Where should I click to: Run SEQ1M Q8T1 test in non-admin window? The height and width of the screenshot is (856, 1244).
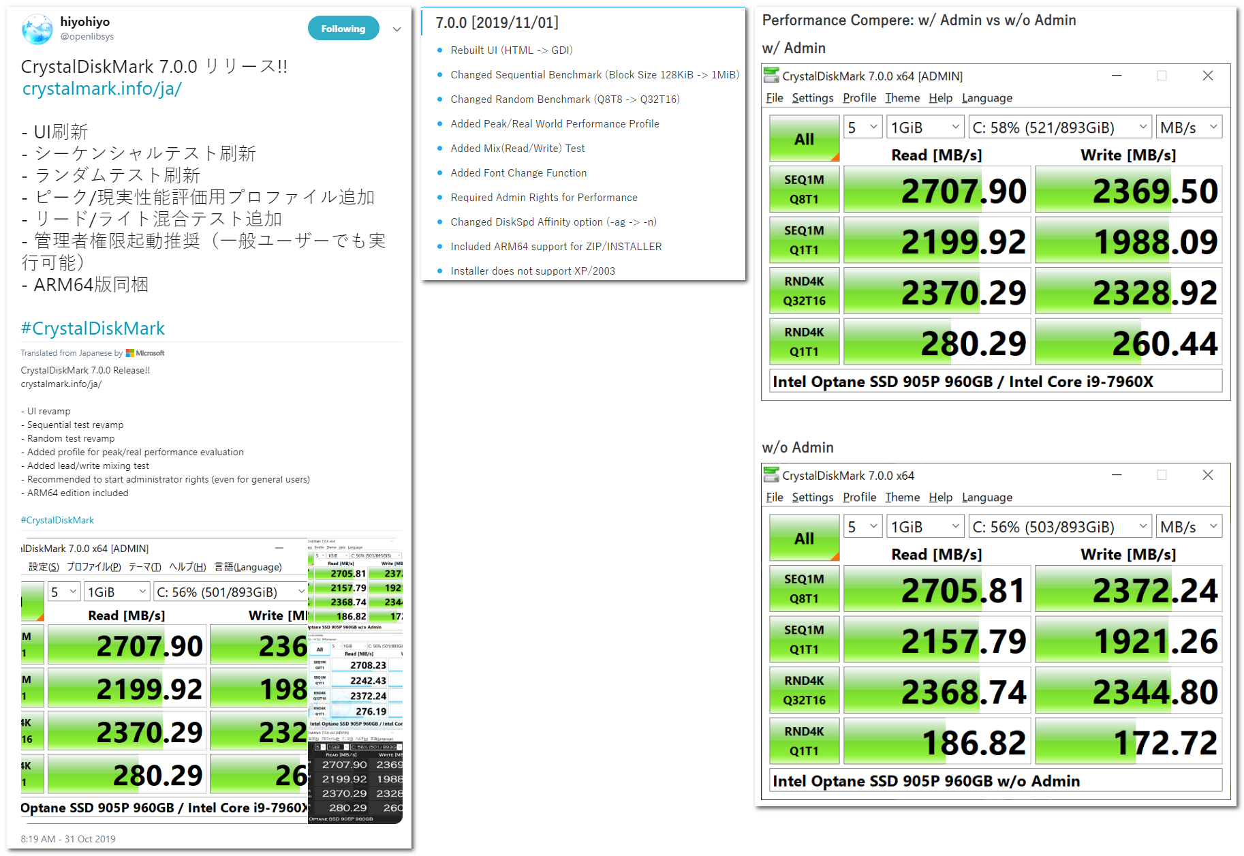click(x=805, y=589)
